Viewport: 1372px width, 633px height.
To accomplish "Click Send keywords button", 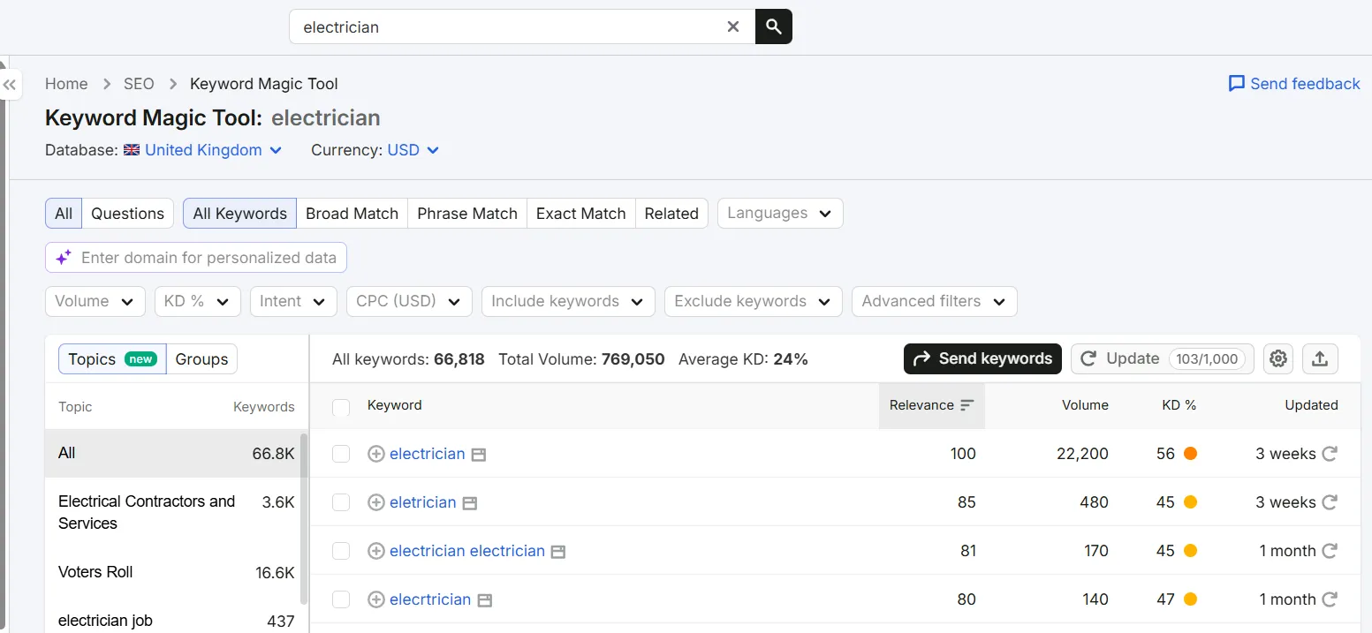I will (982, 358).
